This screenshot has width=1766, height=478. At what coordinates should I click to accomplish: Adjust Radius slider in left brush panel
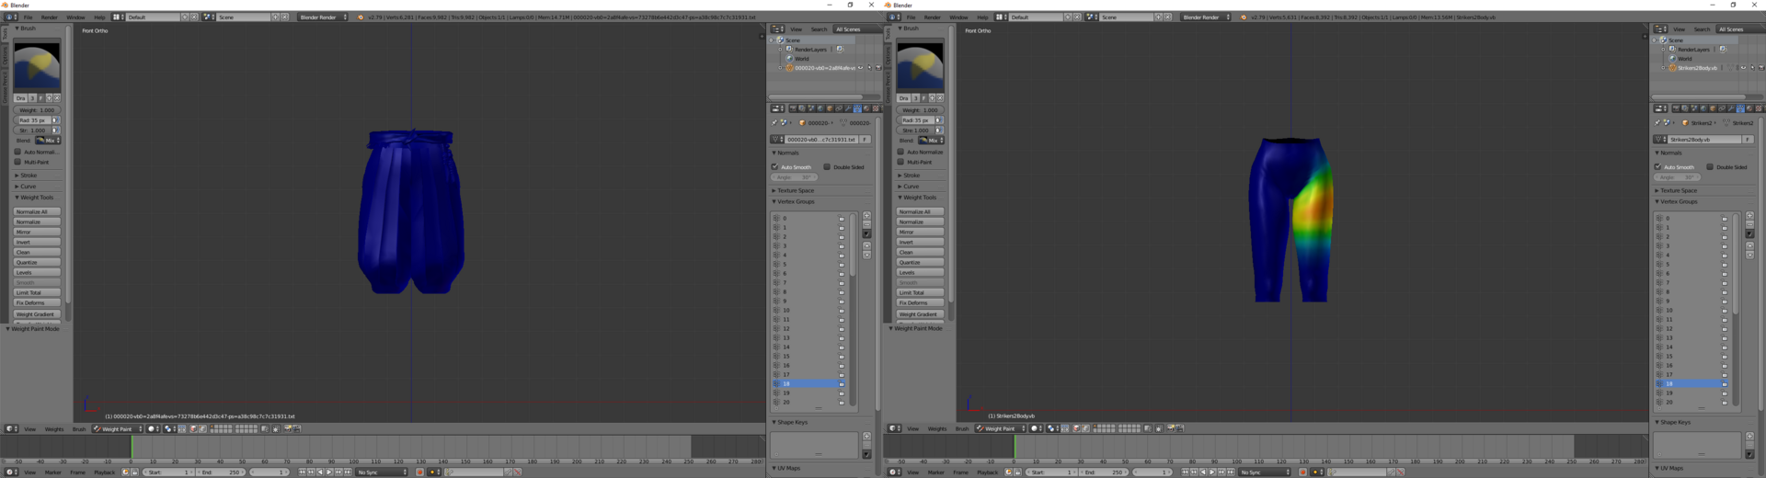(x=32, y=120)
